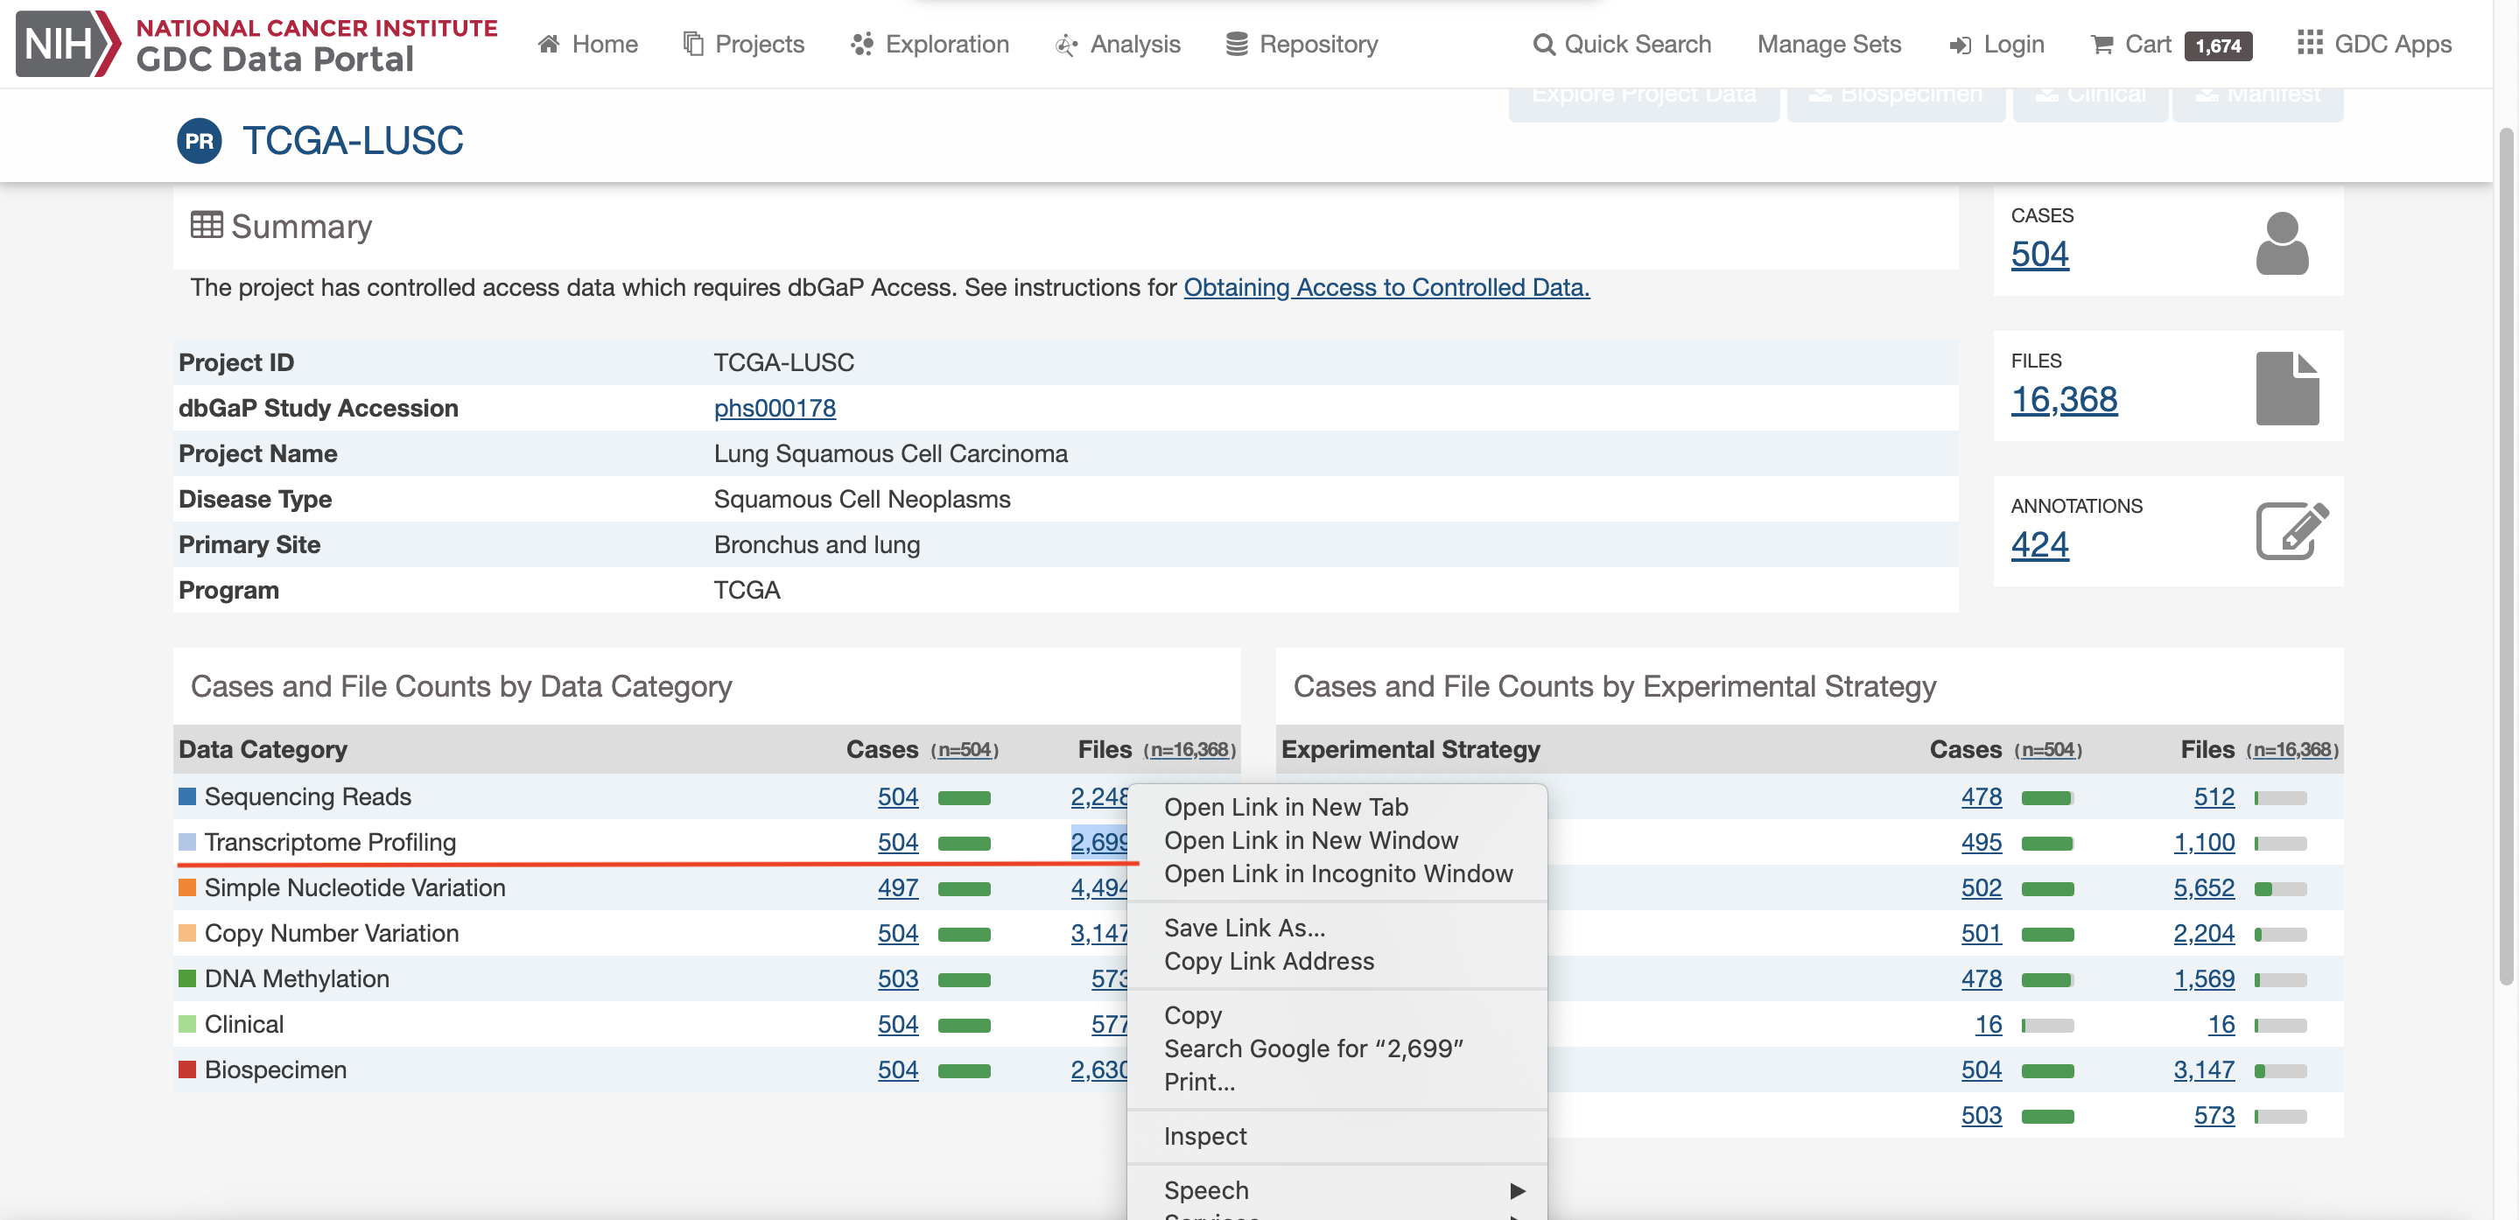Click the Cases count 504 link
2519x1220 pixels.
coord(2038,254)
